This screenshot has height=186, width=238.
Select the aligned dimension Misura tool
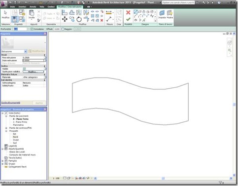click(x=109, y=12)
